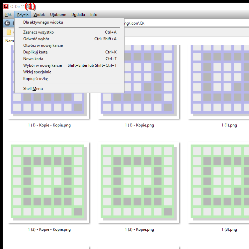Viewport: 249px width, 249px height.
Task: Click file name label '1 (3) - Kopie.png'
Action: pyautogui.click(x=139, y=229)
